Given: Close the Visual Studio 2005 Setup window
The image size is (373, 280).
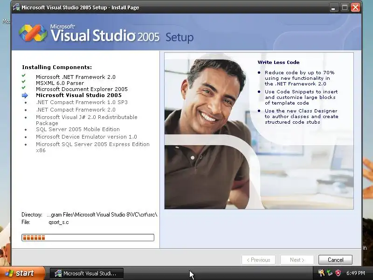Looking at the screenshot, I should click(355, 7).
